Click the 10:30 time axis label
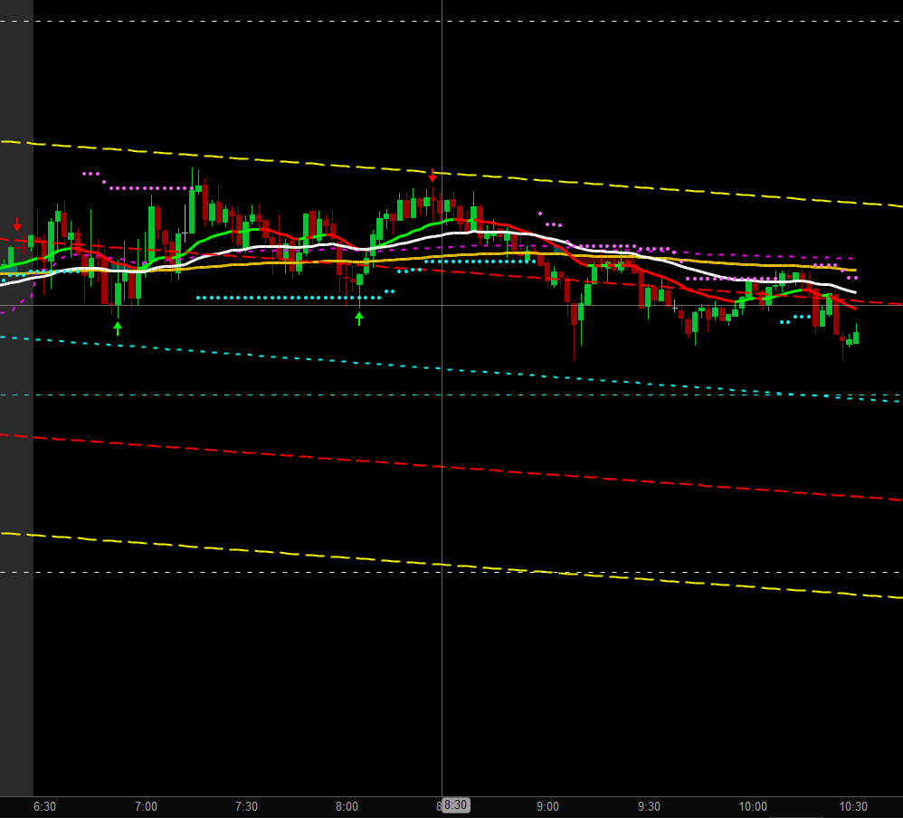 [853, 806]
